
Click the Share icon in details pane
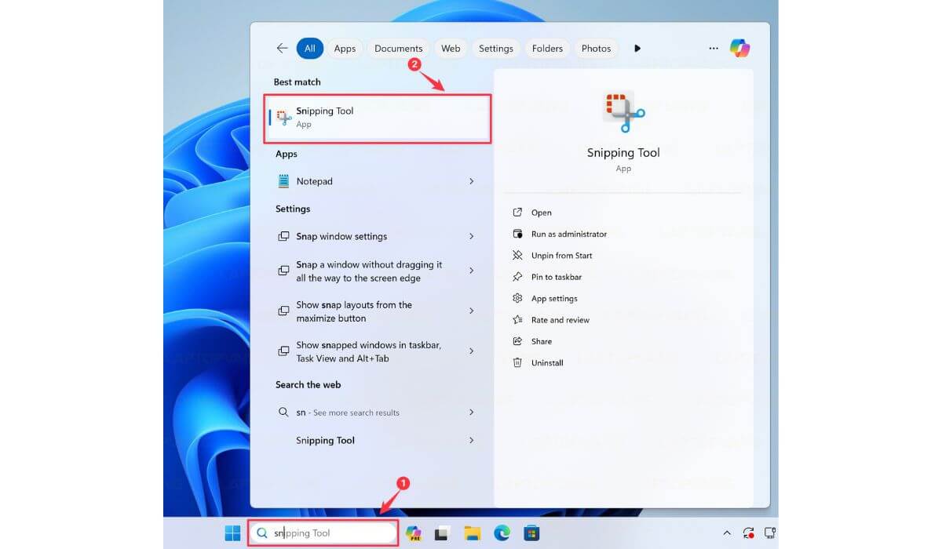click(517, 341)
